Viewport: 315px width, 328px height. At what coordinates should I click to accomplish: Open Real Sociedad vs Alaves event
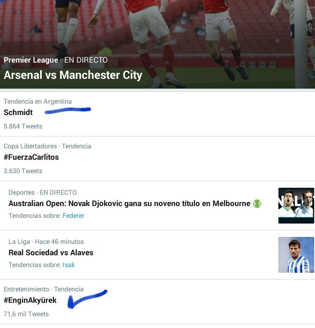[x=51, y=252]
